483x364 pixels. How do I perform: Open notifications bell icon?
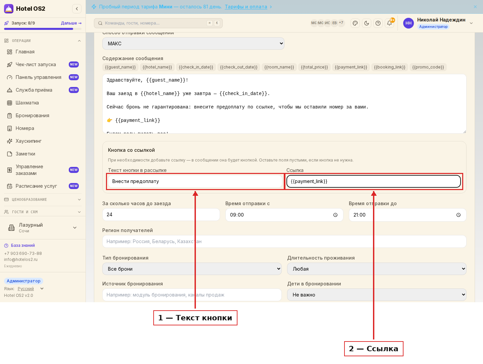[389, 23]
